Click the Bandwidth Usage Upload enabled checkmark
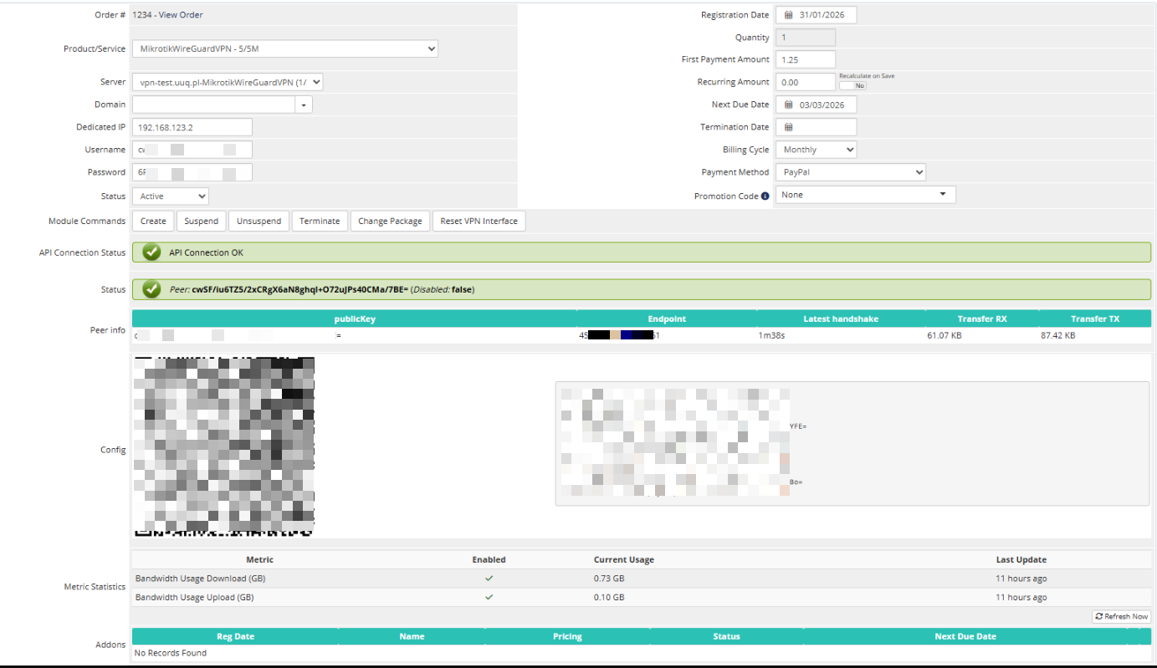The height and width of the screenshot is (668, 1157). click(489, 598)
